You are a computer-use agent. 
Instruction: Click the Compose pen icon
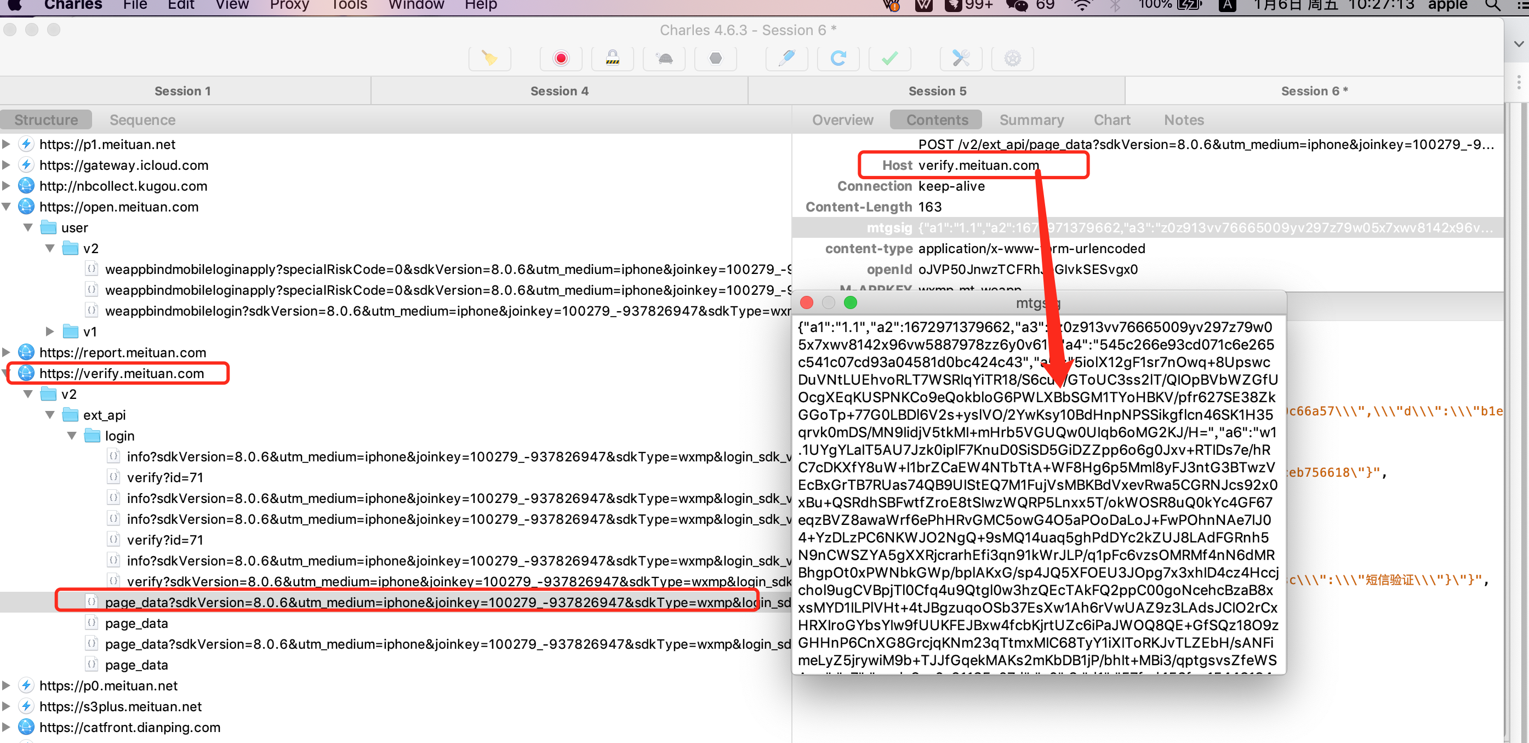point(787,58)
